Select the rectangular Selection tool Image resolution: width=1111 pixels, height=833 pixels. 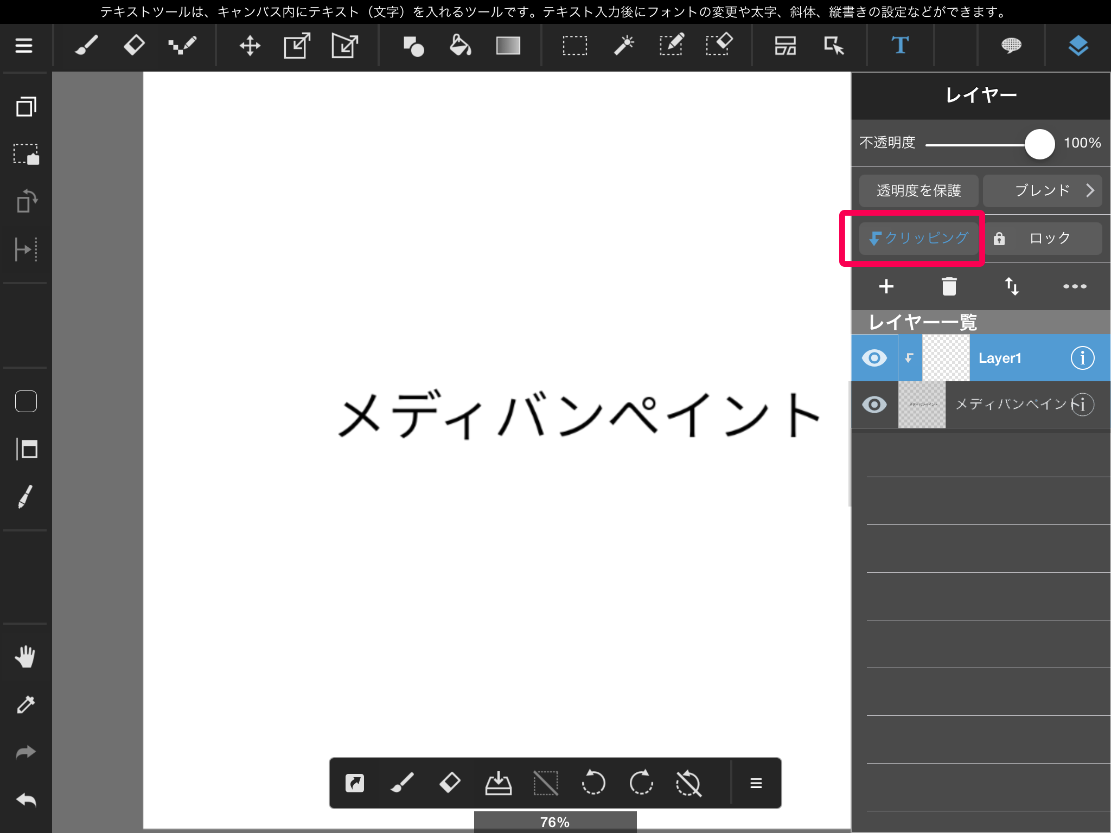[x=575, y=46]
